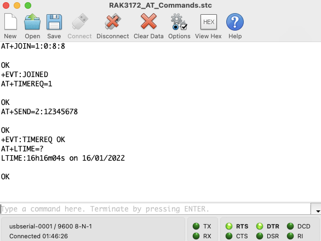Click the AT+TIMEREQ=1 line
321x241 pixels.
click(27, 84)
